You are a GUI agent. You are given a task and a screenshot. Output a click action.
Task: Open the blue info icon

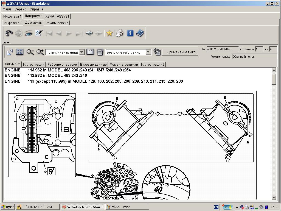(x=130, y=33)
